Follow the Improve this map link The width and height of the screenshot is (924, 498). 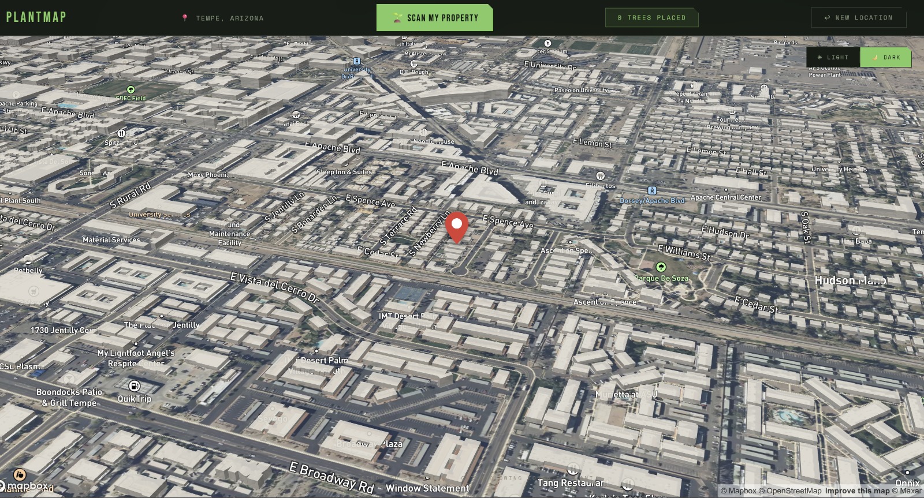tap(858, 491)
